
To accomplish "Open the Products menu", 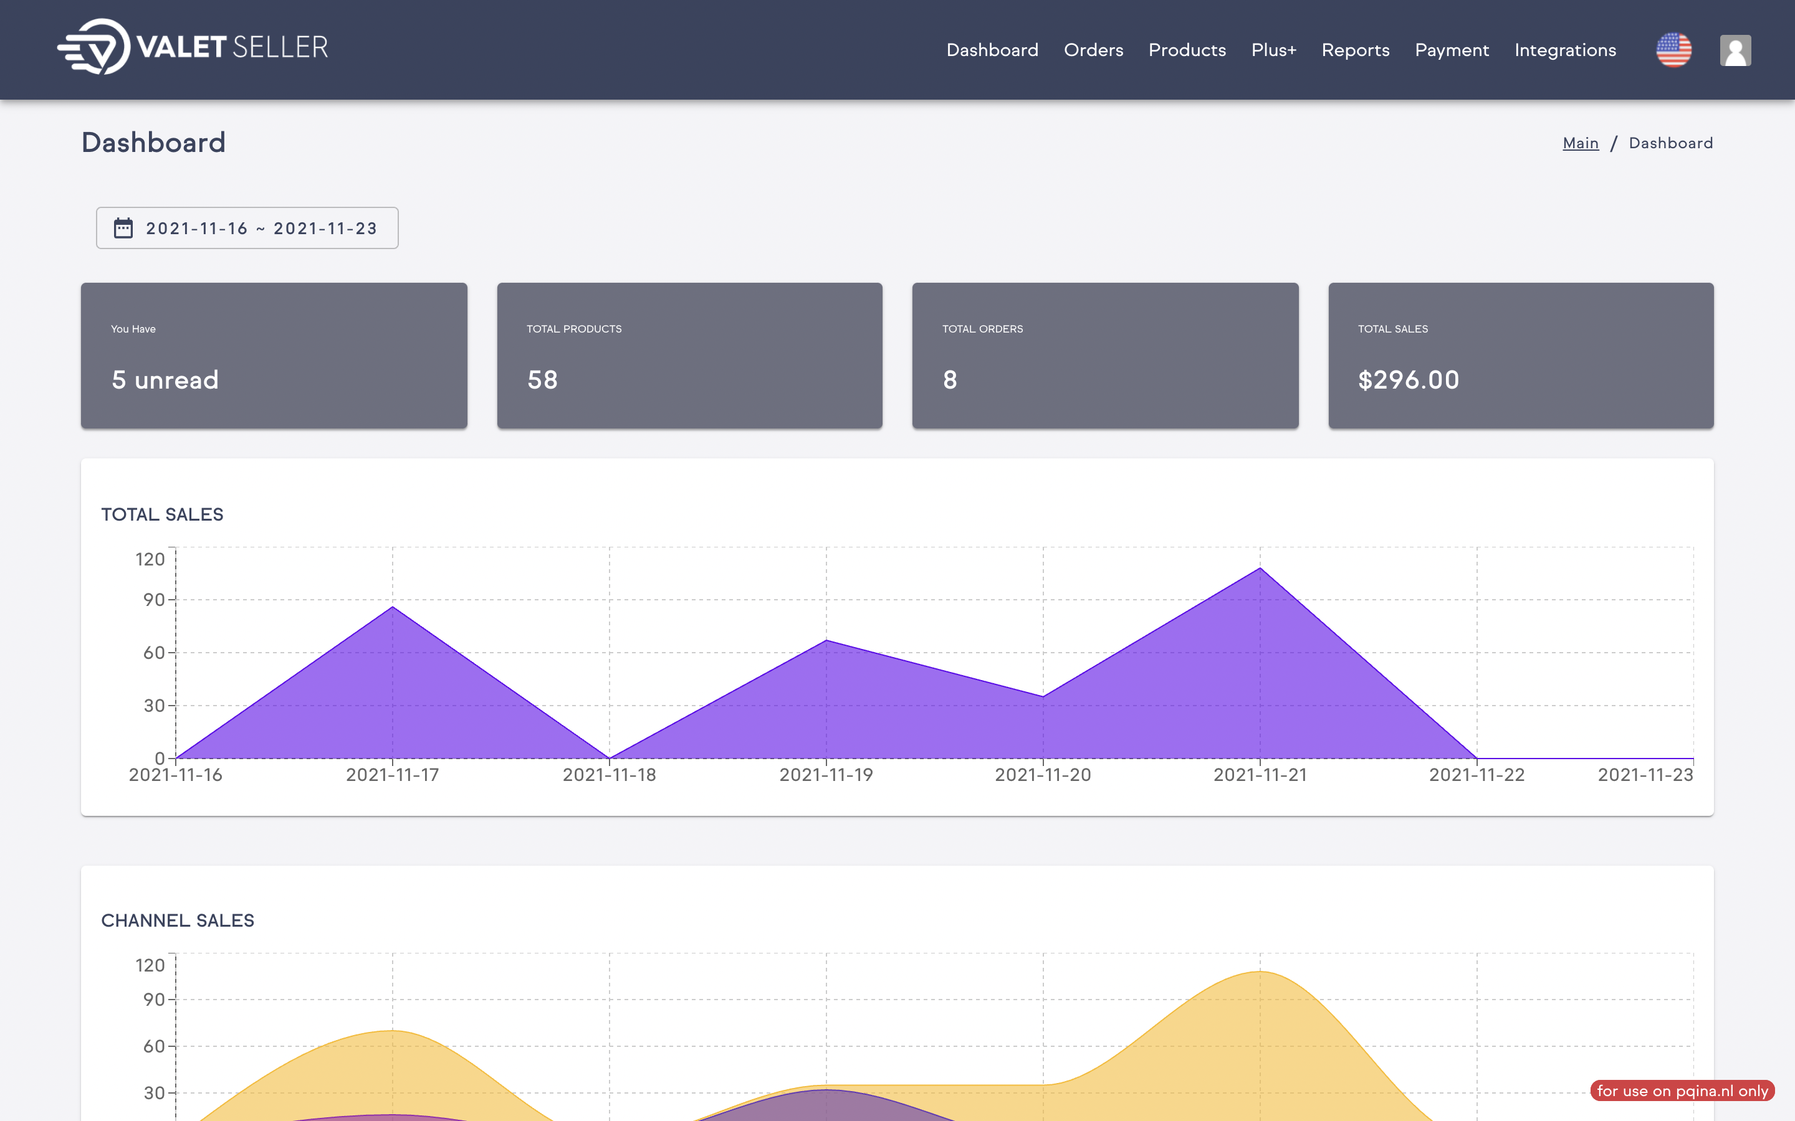I will [x=1187, y=50].
